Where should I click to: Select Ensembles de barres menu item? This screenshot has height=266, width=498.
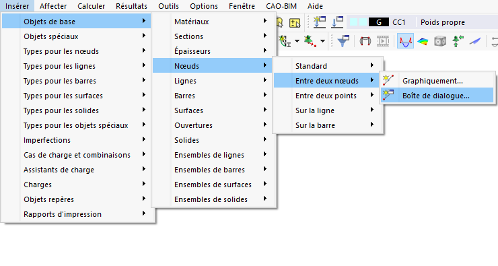[x=214, y=170]
